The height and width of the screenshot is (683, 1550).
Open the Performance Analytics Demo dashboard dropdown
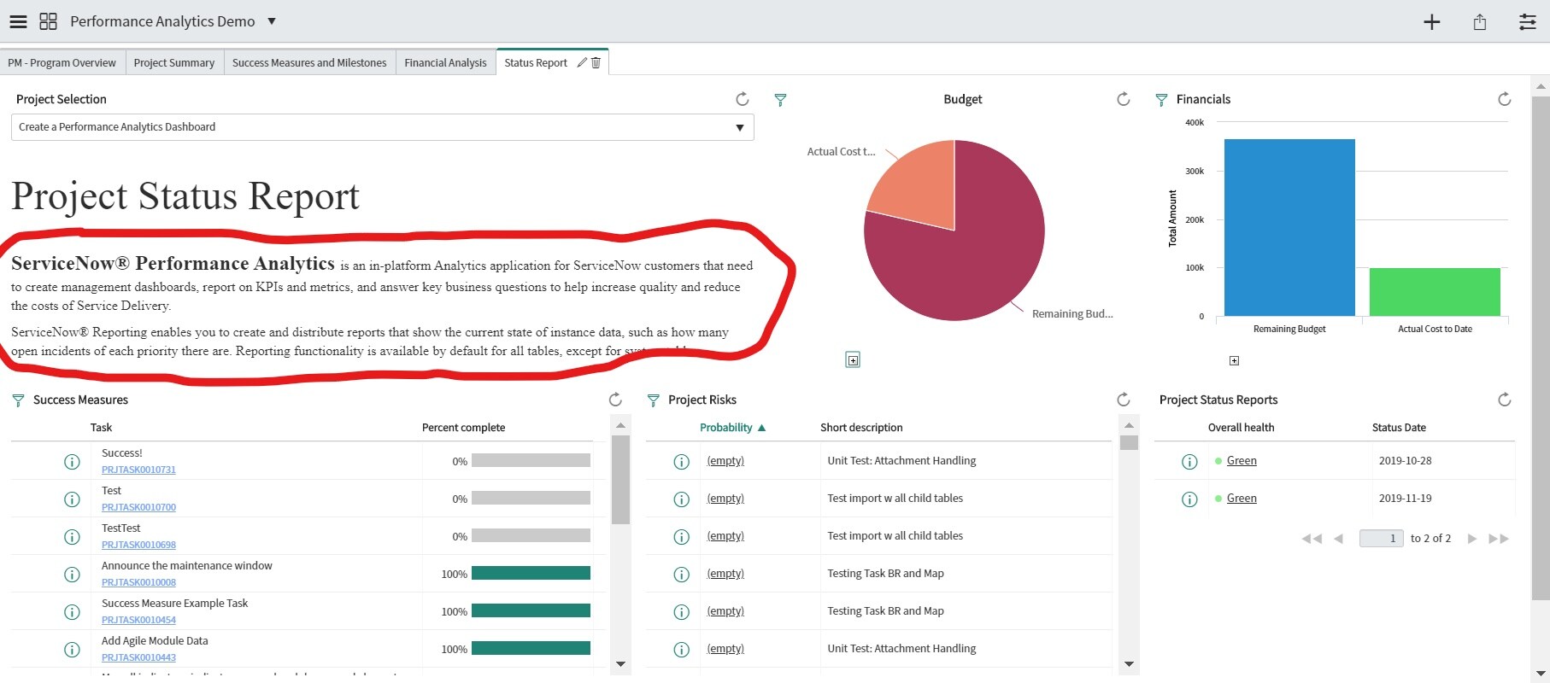click(272, 21)
